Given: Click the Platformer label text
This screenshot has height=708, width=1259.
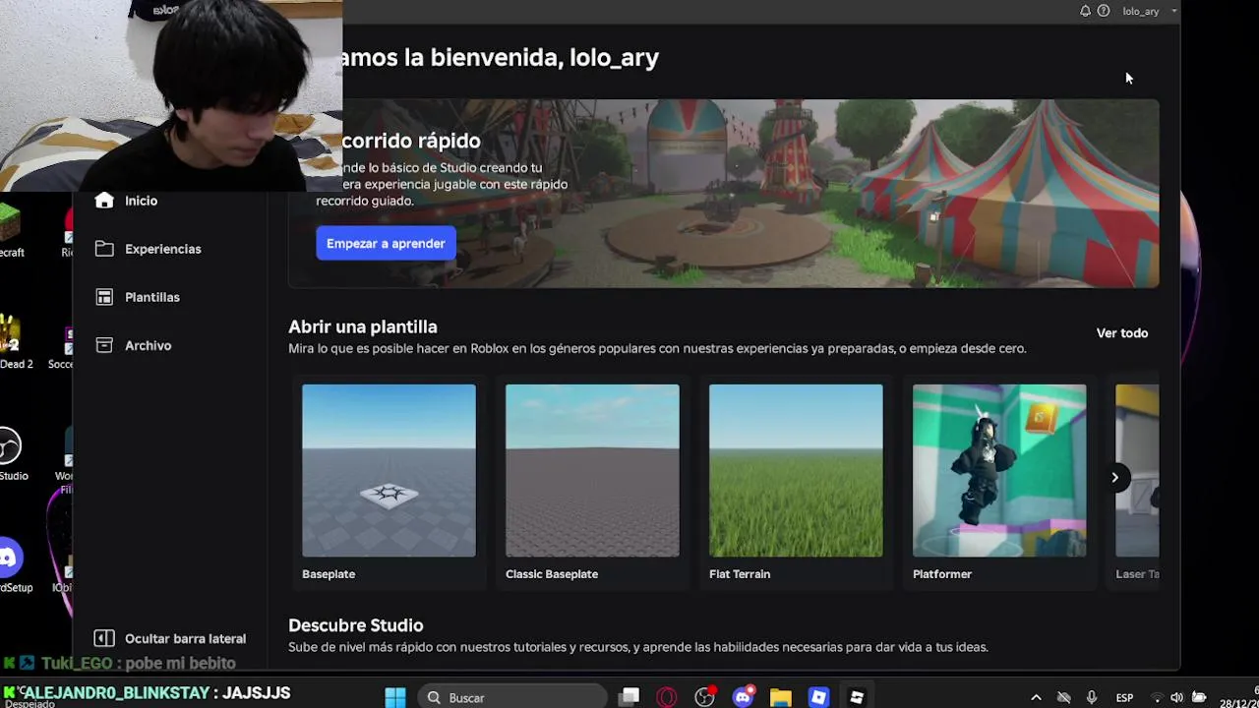Looking at the screenshot, I should click(x=942, y=573).
